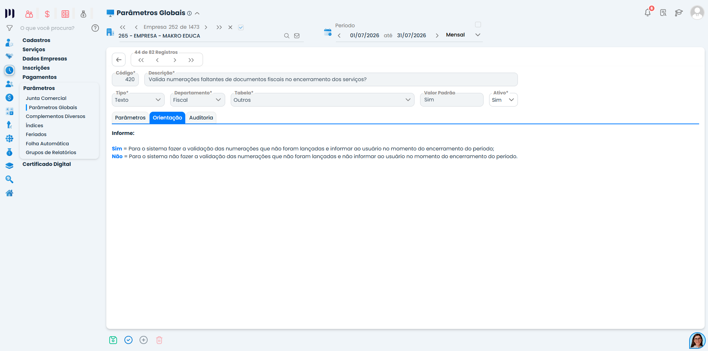
Task: Move to previous period with left arrow
Action: point(339,35)
